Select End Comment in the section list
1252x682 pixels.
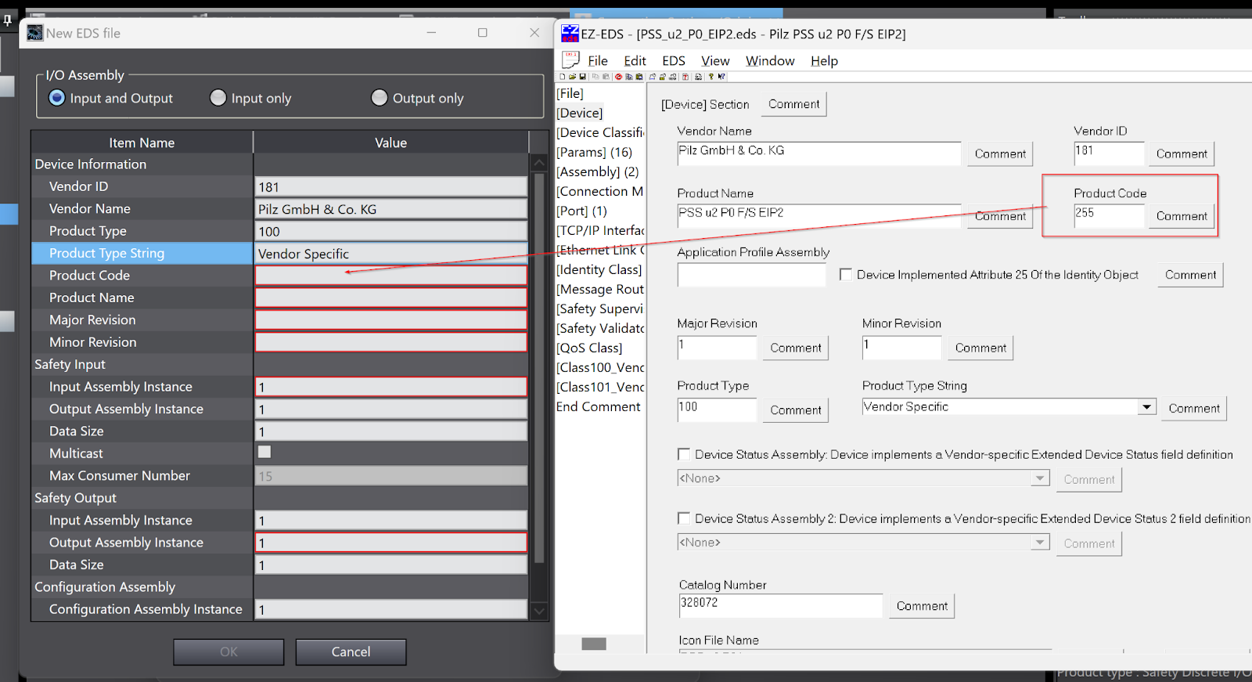click(598, 406)
